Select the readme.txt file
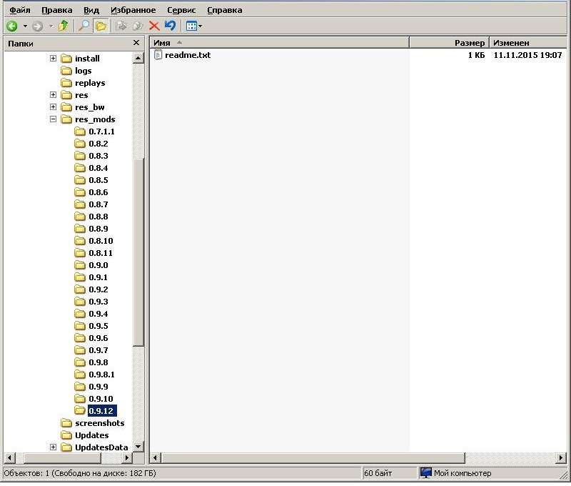The width and height of the screenshot is (571, 486). (x=187, y=55)
